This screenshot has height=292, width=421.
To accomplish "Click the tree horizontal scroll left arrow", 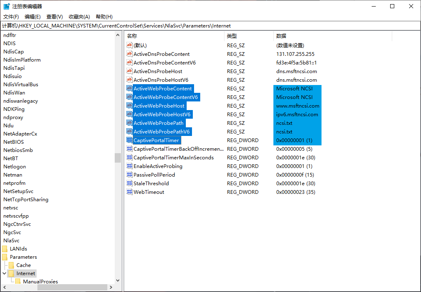I will (x=5, y=287).
